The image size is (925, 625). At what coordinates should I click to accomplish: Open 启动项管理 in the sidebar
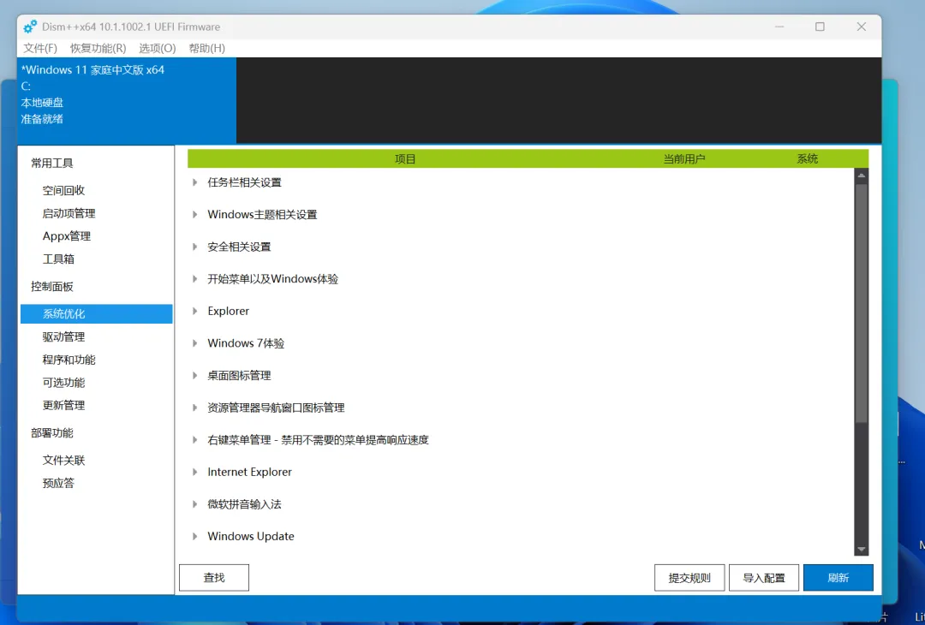(69, 213)
